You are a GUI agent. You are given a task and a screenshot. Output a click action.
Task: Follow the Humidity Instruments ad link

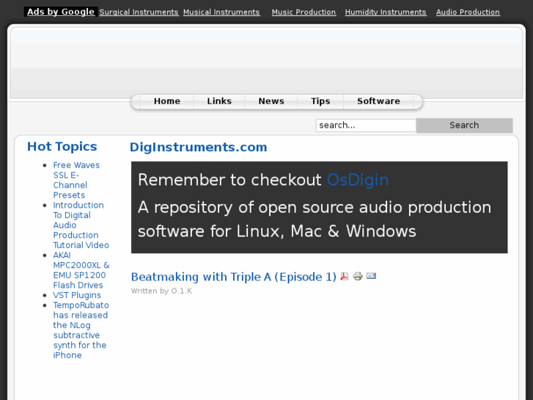pyautogui.click(x=386, y=12)
